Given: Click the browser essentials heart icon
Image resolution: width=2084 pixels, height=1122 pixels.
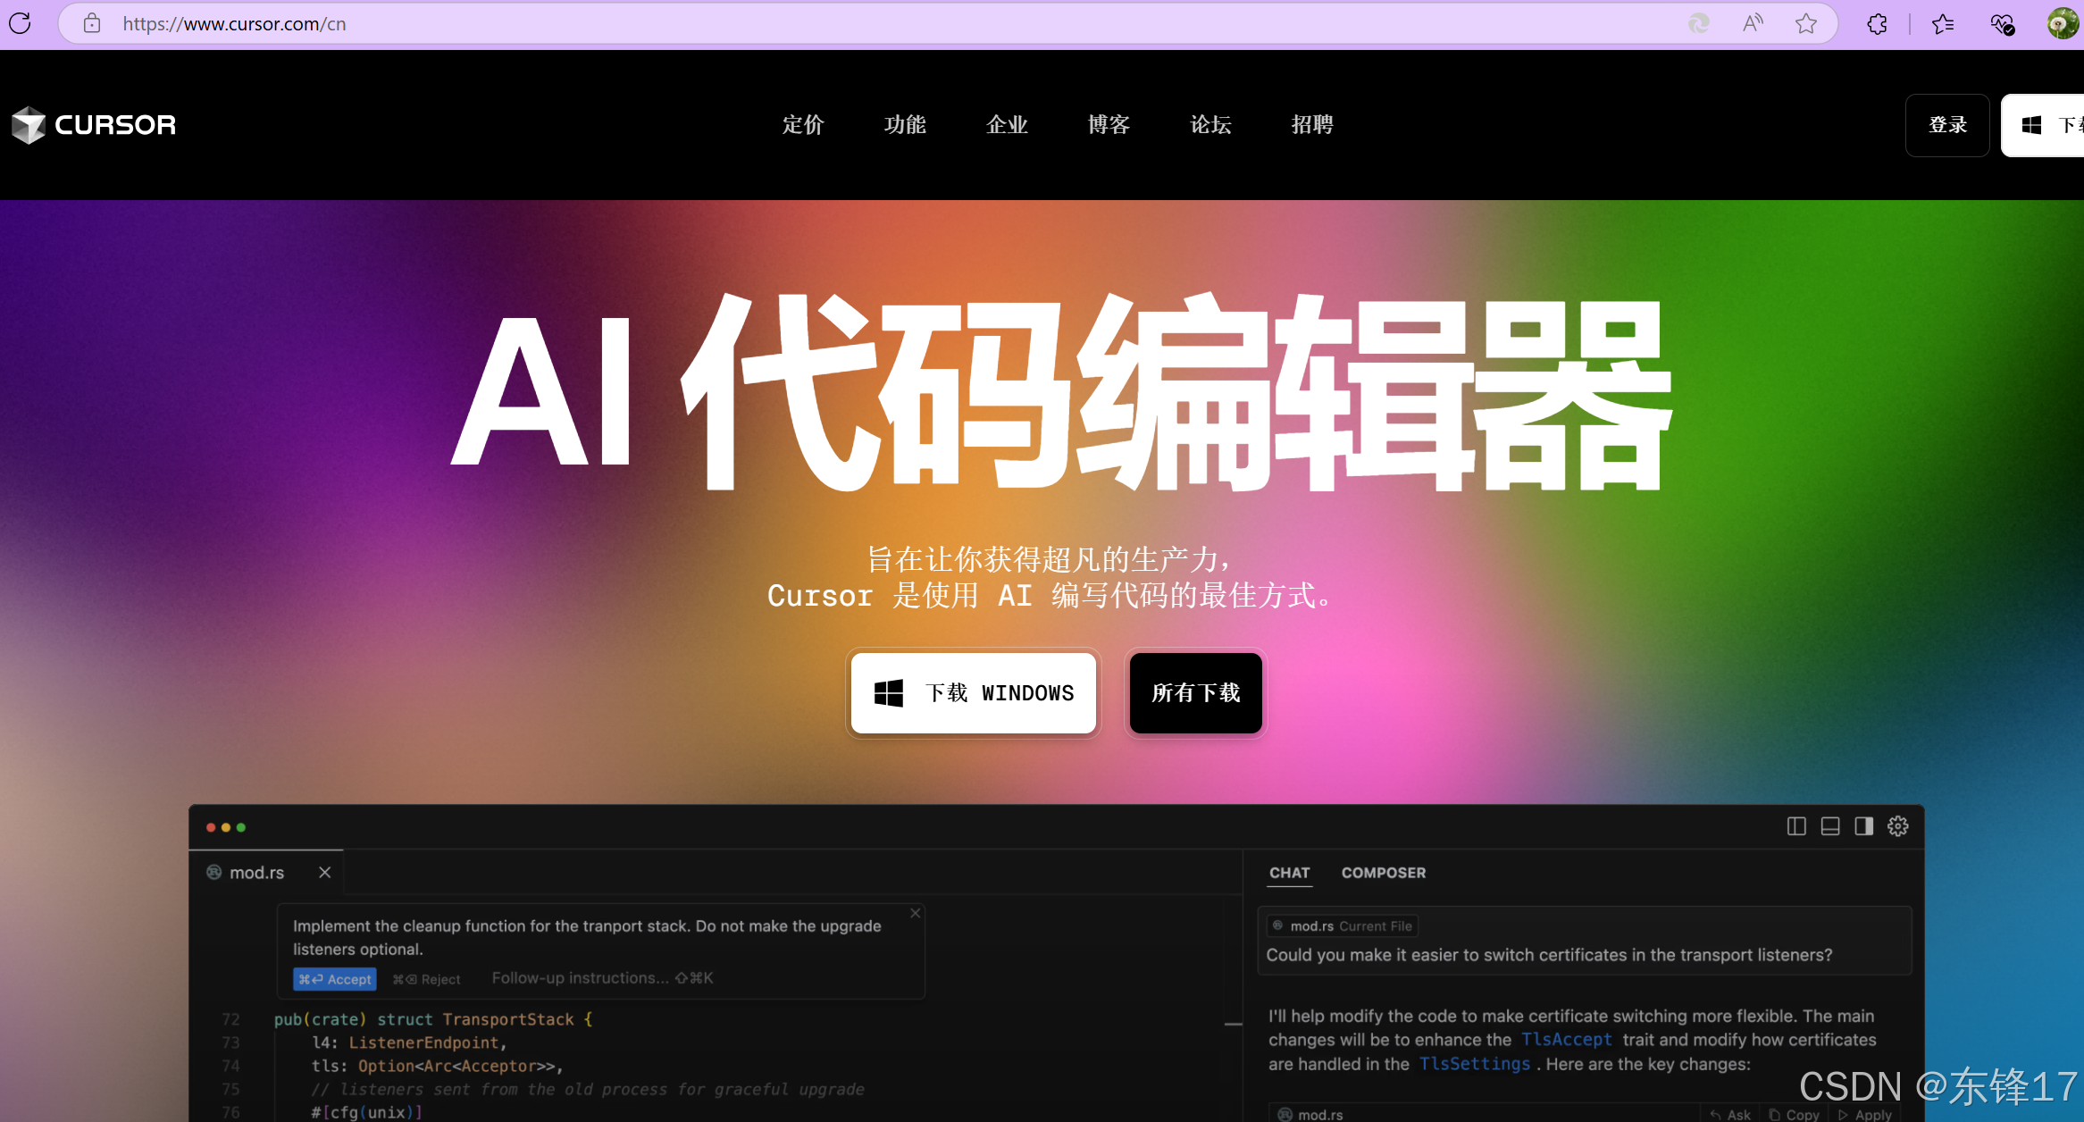Looking at the screenshot, I should 2002,23.
